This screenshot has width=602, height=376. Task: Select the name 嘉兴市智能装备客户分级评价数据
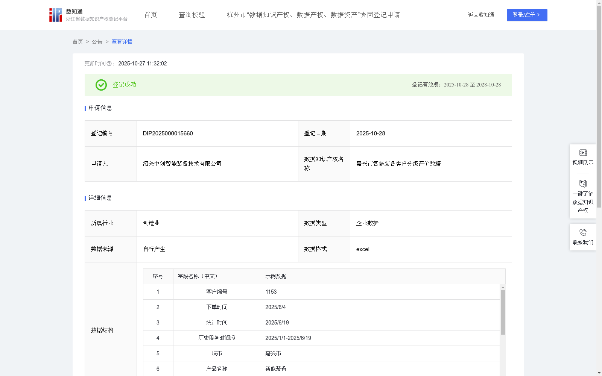(398, 164)
